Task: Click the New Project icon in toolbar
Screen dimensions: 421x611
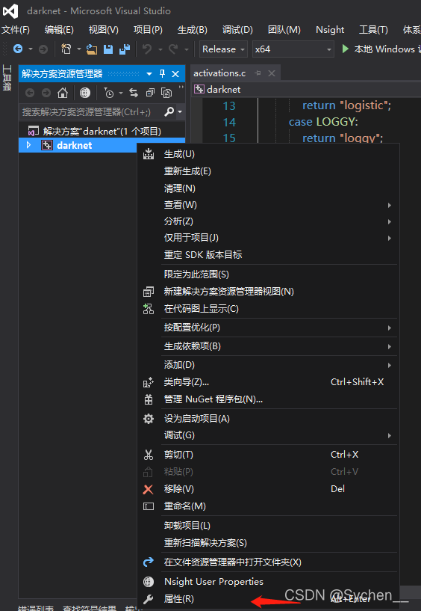Action: 66,49
